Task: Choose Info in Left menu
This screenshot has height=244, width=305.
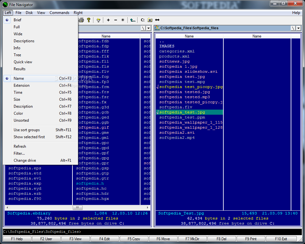Action: pyautogui.click(x=41, y=48)
